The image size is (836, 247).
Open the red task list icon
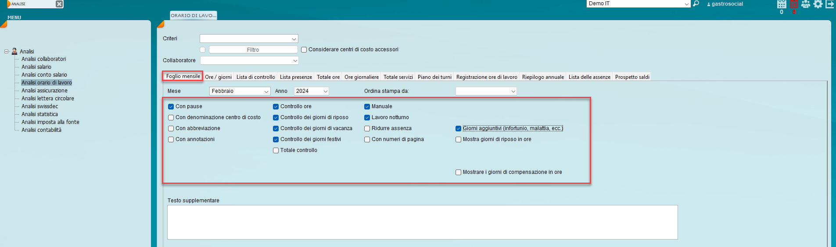coord(794,4)
